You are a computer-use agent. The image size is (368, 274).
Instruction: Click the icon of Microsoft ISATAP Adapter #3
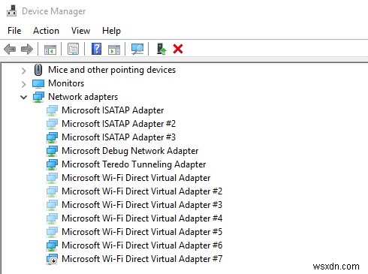52,137
